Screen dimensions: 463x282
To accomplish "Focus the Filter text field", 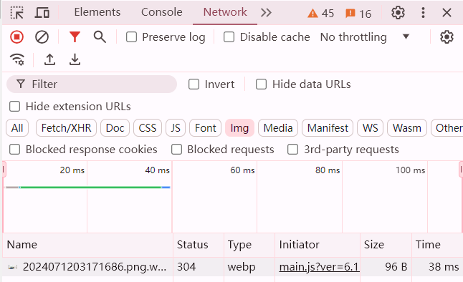I will click(x=92, y=84).
